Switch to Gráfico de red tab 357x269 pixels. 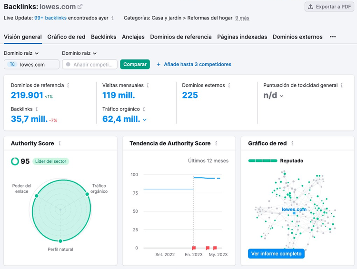(66, 37)
